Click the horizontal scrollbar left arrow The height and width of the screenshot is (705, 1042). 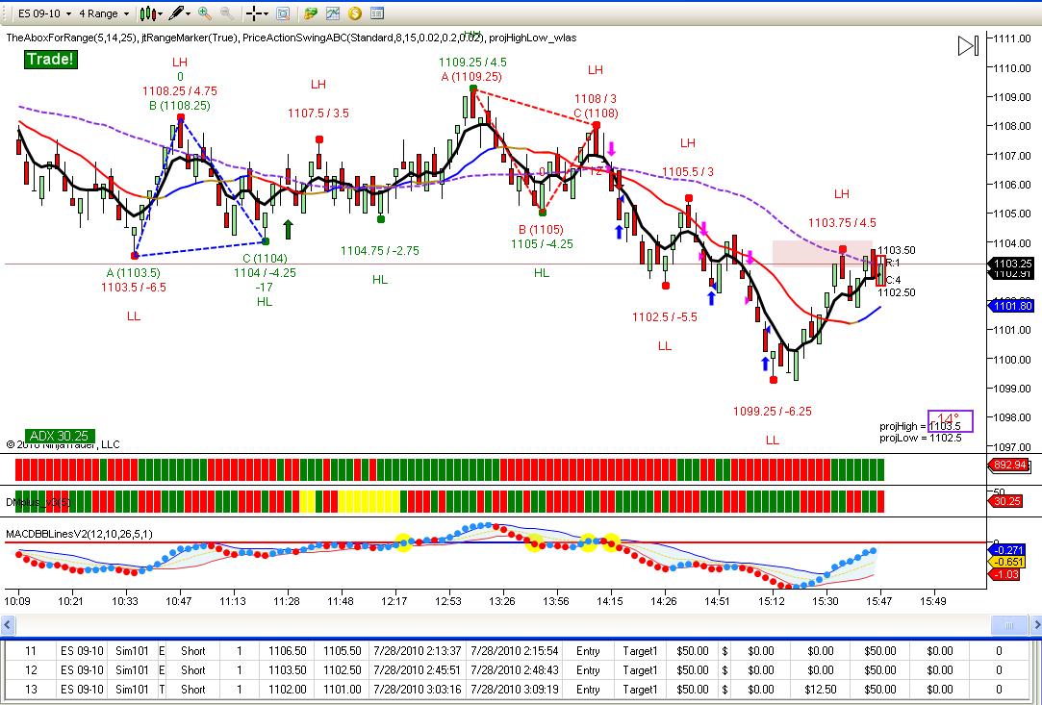pos(8,625)
